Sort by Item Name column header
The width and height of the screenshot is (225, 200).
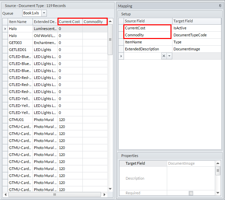coord(20,22)
